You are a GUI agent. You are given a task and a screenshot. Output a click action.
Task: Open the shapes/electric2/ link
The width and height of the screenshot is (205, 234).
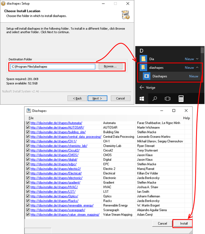56,169
